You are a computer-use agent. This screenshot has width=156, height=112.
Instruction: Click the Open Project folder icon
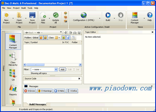(19, 15)
